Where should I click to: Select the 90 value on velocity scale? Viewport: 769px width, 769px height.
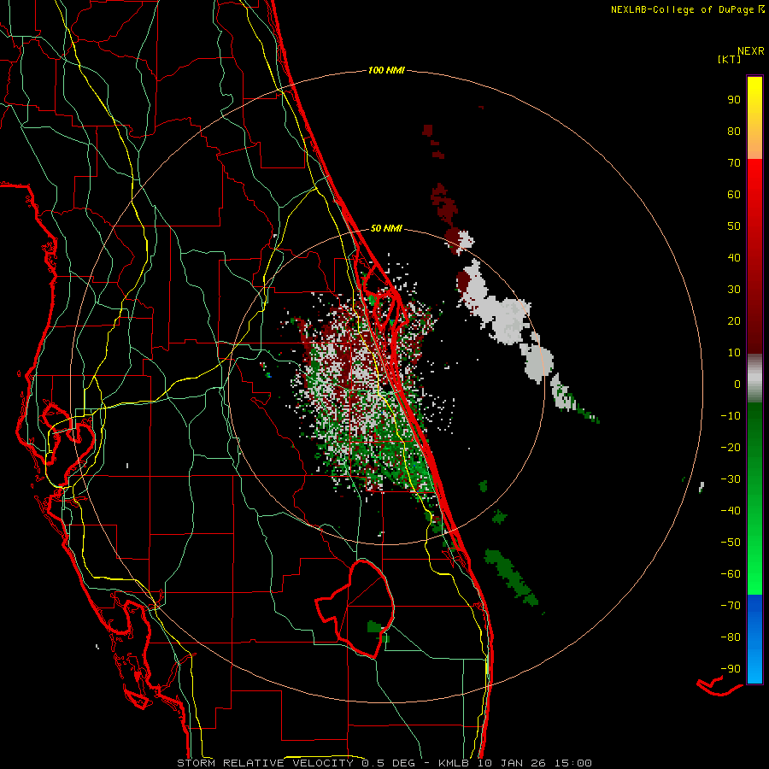coord(734,100)
